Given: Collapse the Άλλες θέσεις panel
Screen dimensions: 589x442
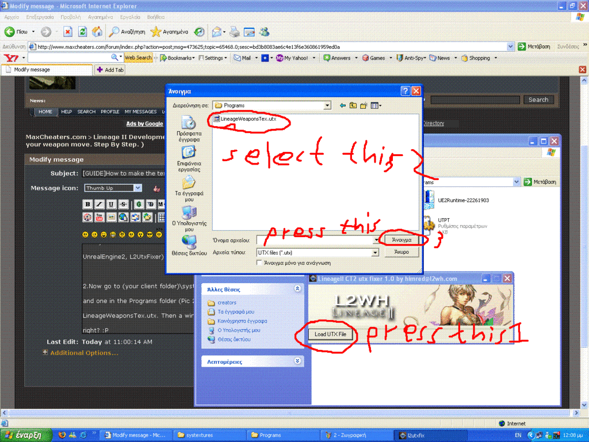Looking at the screenshot, I should (x=297, y=289).
